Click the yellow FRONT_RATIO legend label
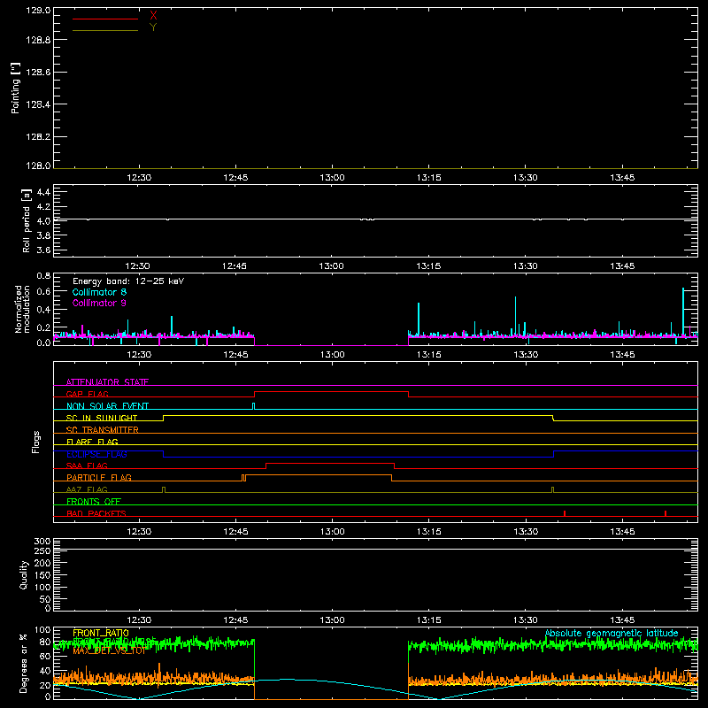This screenshot has width=708, height=708. click(x=101, y=633)
